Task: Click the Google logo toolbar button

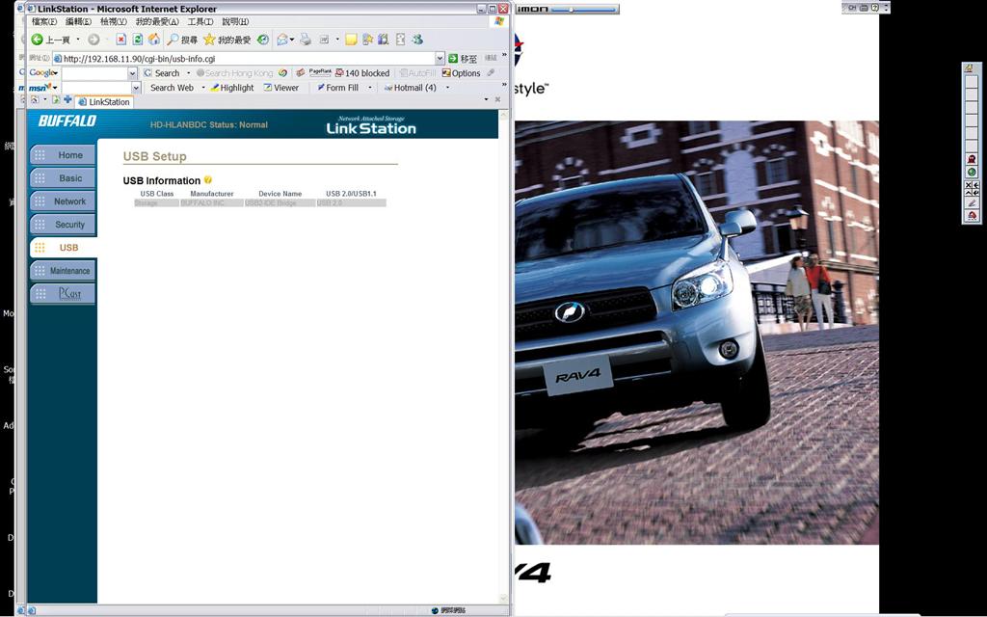Action: click(x=42, y=73)
